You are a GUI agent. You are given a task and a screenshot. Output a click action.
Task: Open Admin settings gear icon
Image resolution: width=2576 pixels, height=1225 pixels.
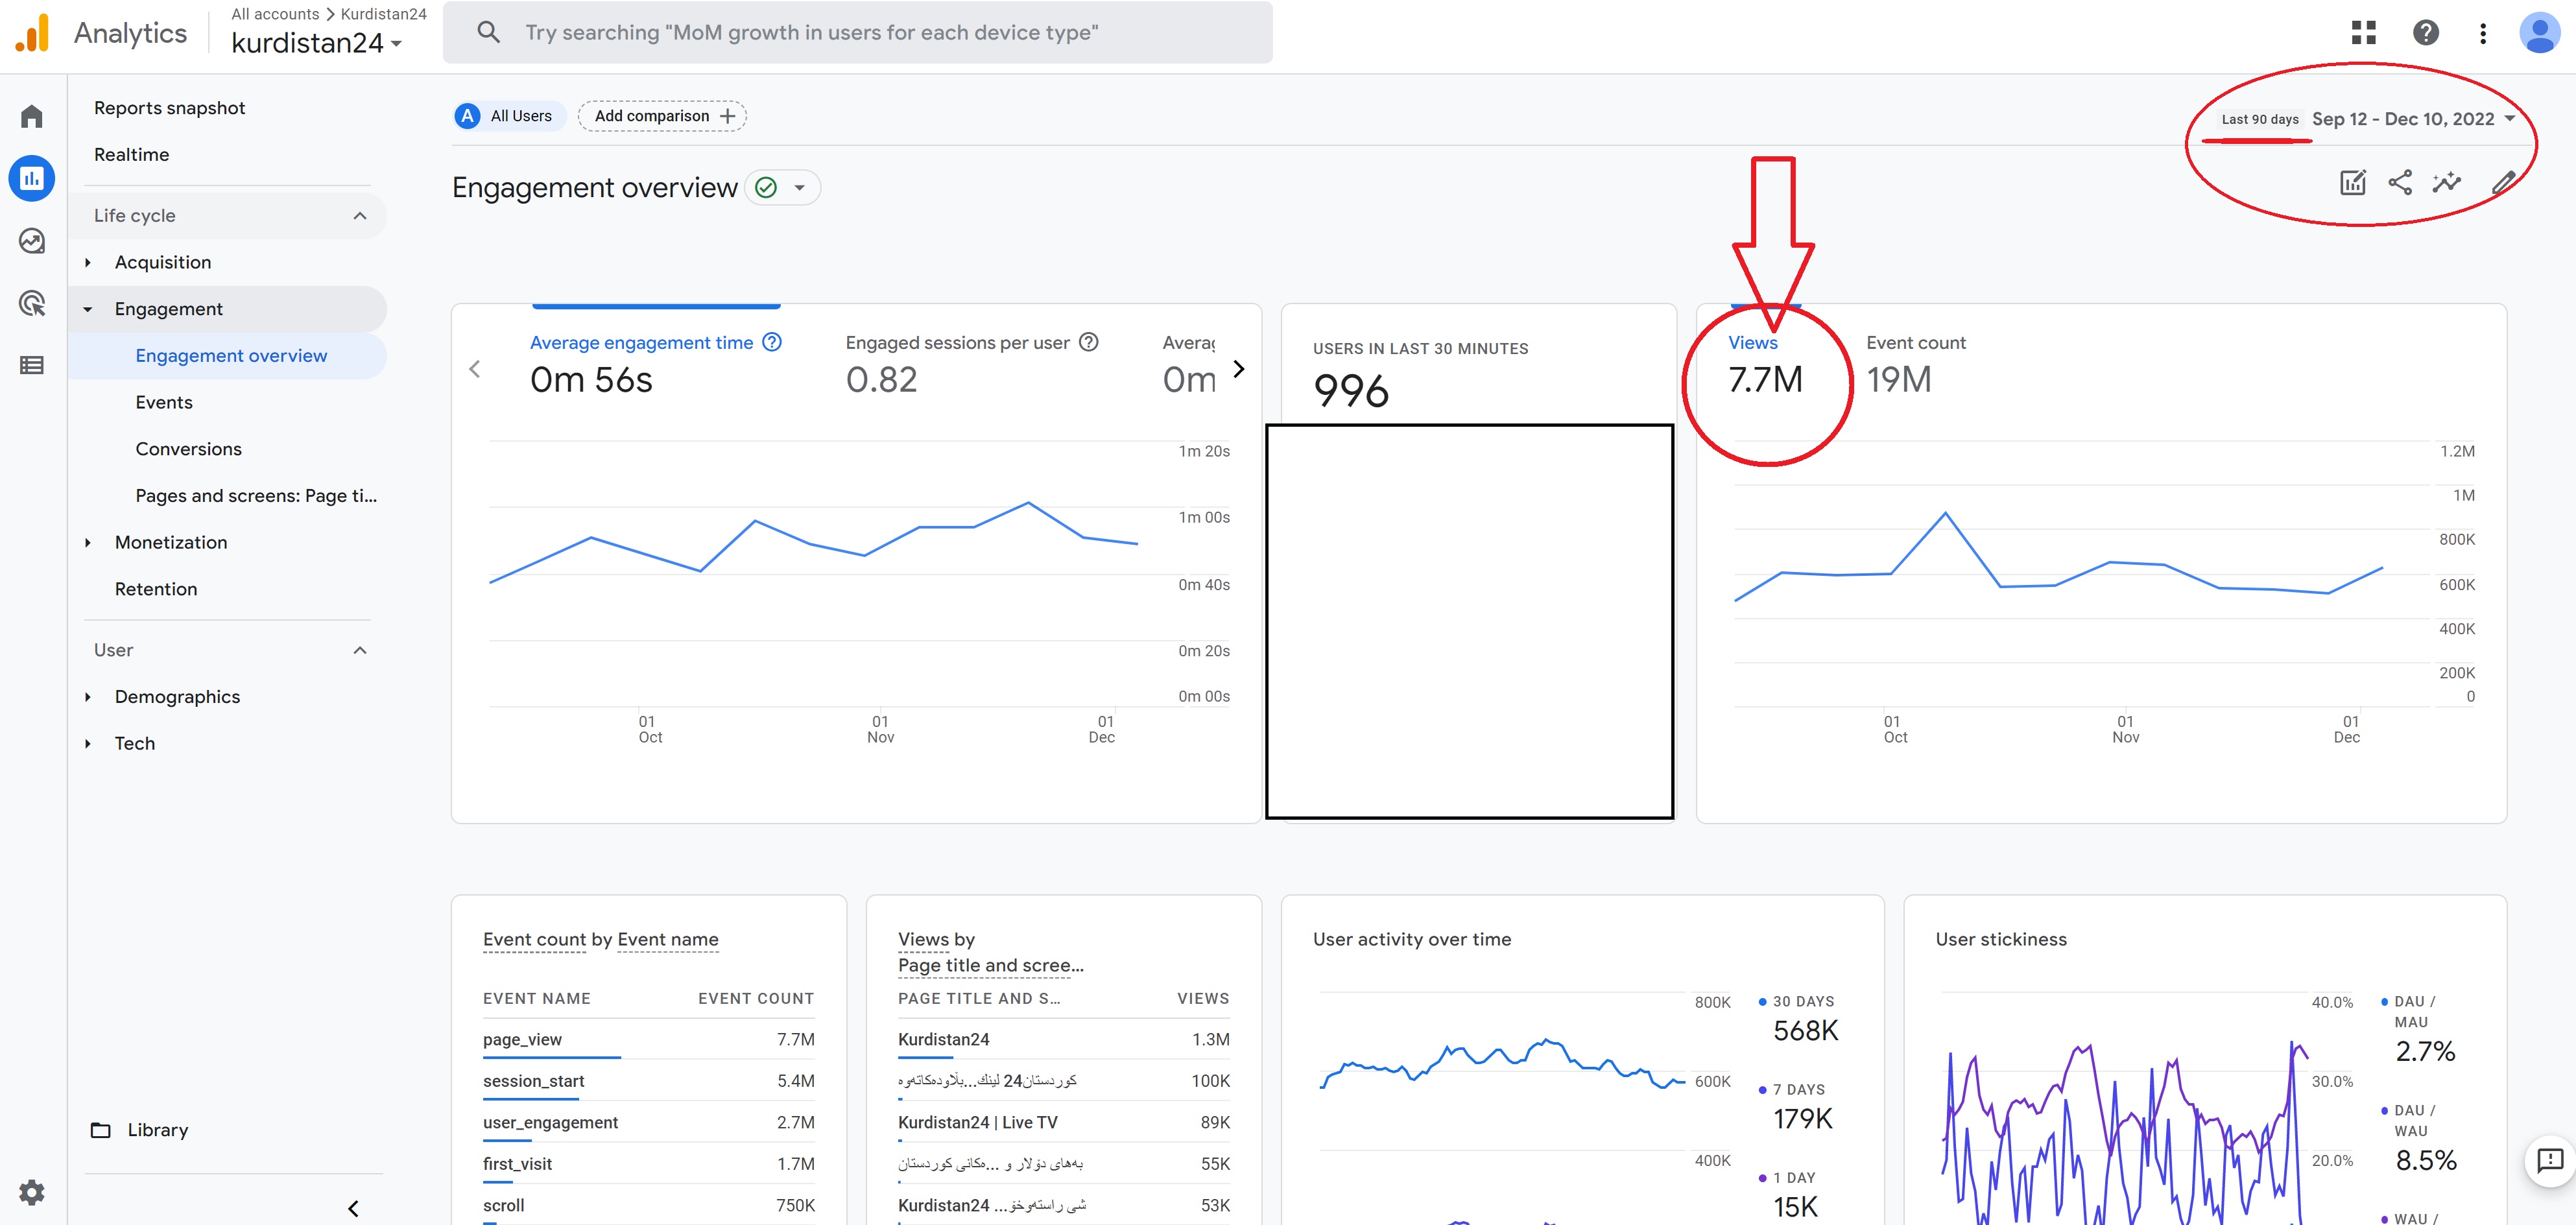pyautogui.click(x=32, y=1192)
